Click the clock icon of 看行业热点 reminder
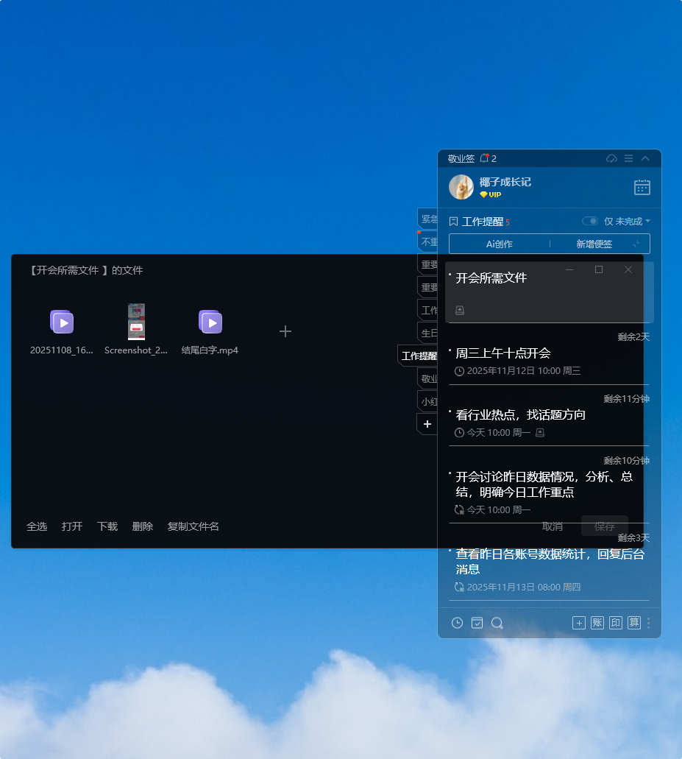The width and height of the screenshot is (682, 759). point(459,432)
